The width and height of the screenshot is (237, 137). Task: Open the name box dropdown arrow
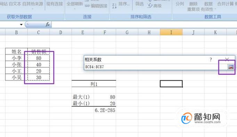21,24
